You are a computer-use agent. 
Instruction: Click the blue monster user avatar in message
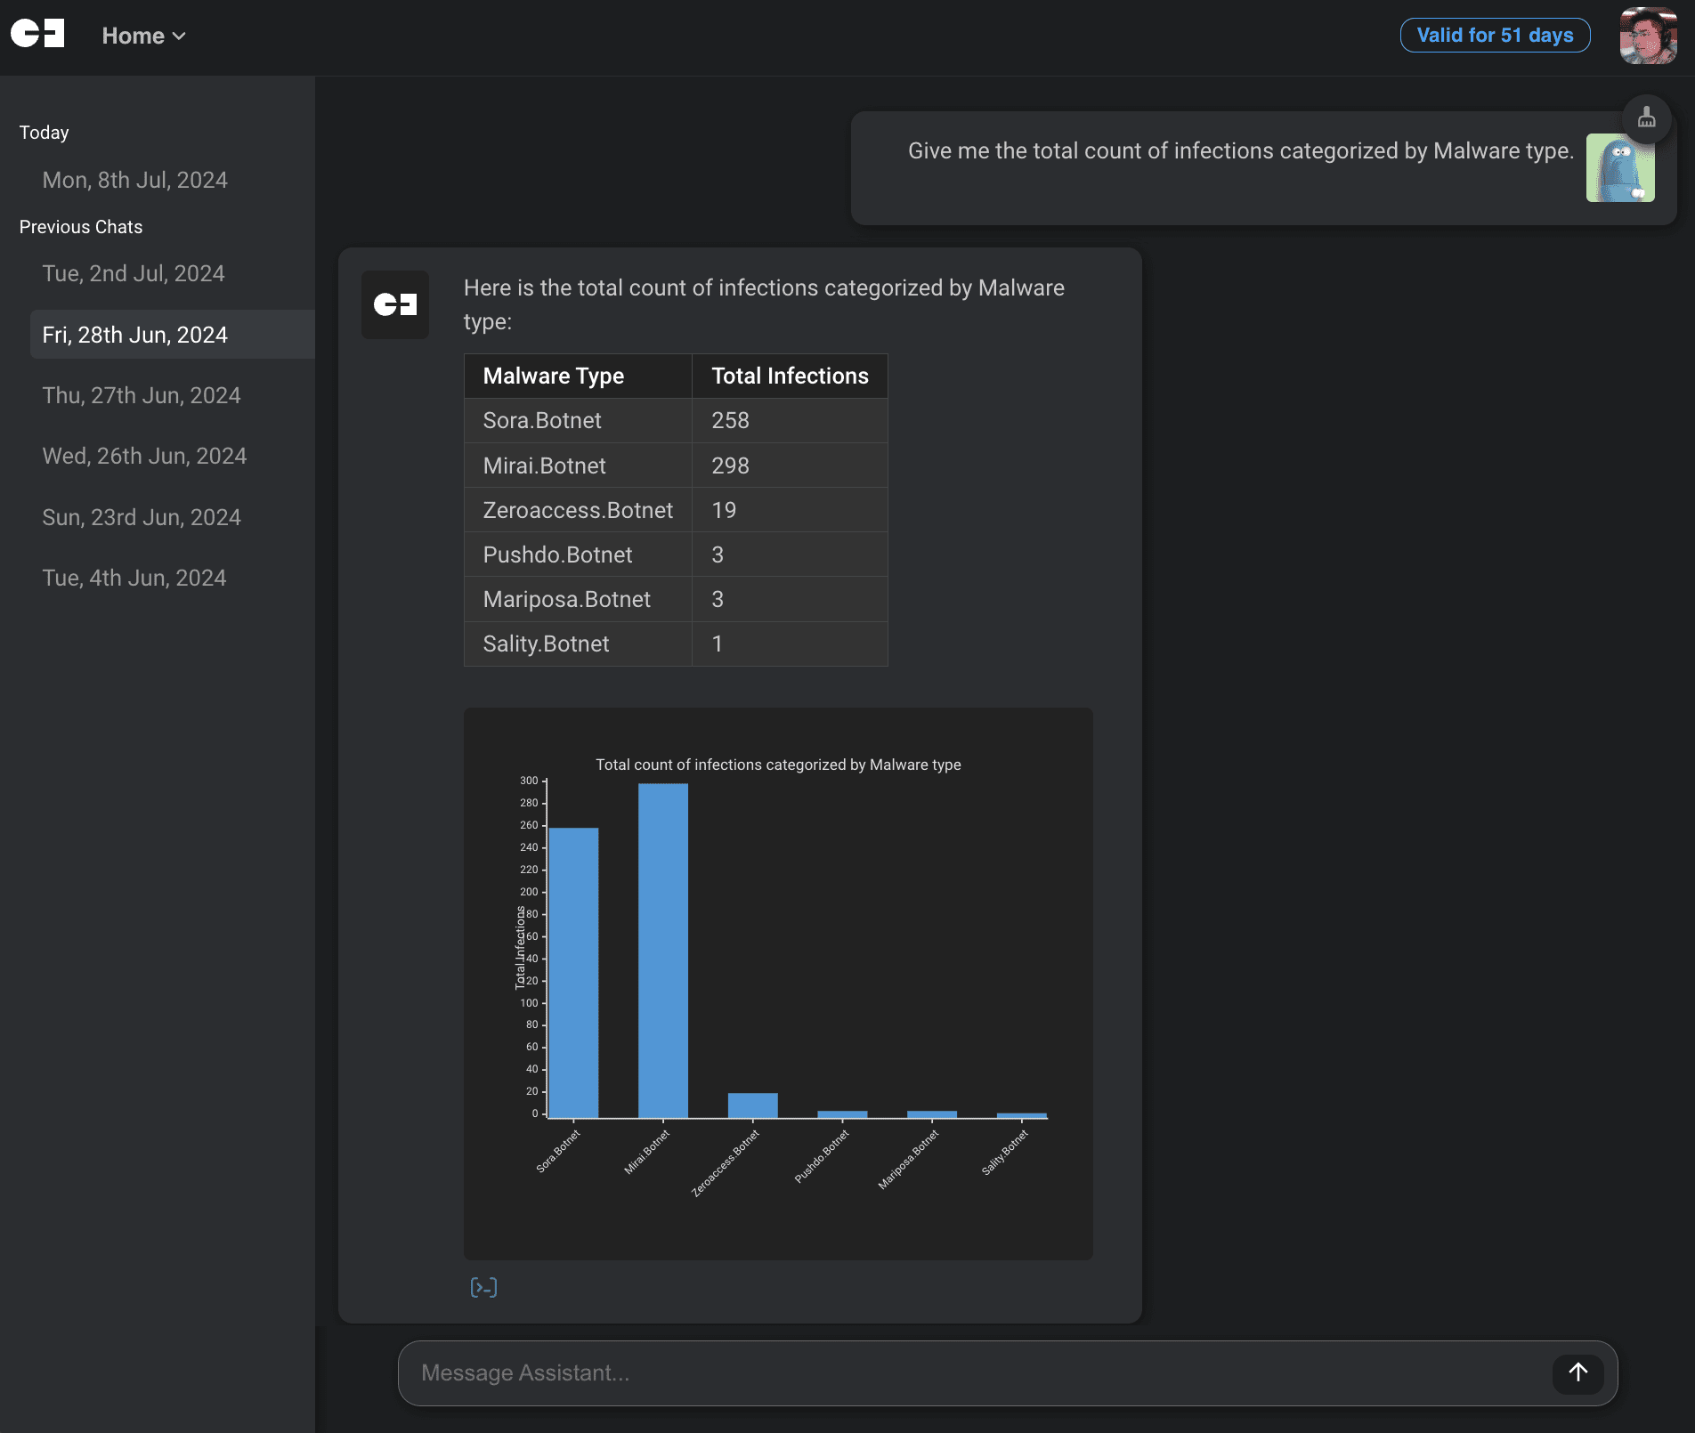pos(1620,167)
